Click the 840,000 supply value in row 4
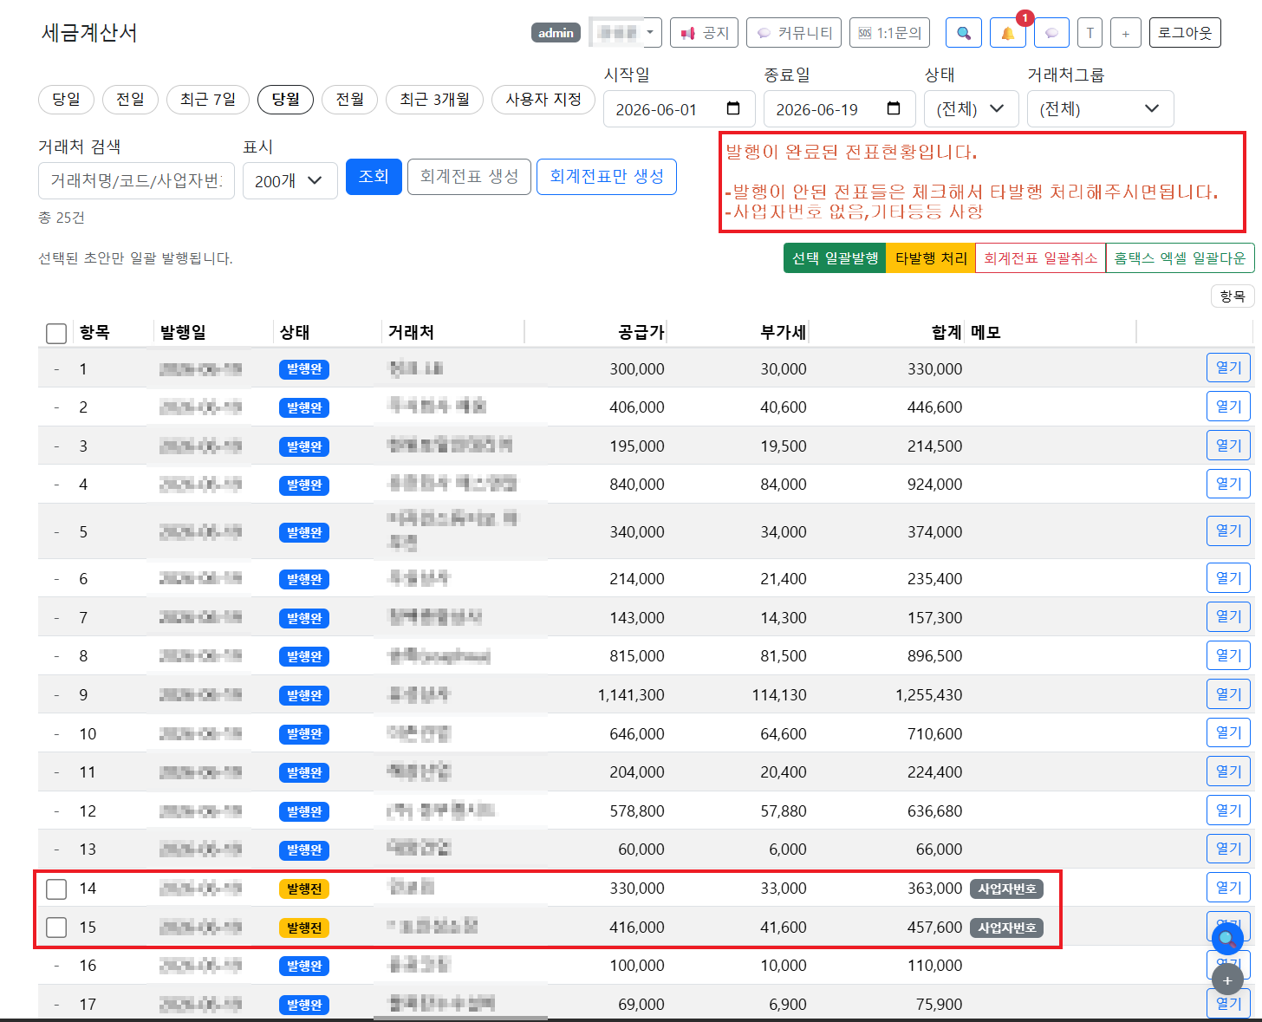 click(x=637, y=485)
